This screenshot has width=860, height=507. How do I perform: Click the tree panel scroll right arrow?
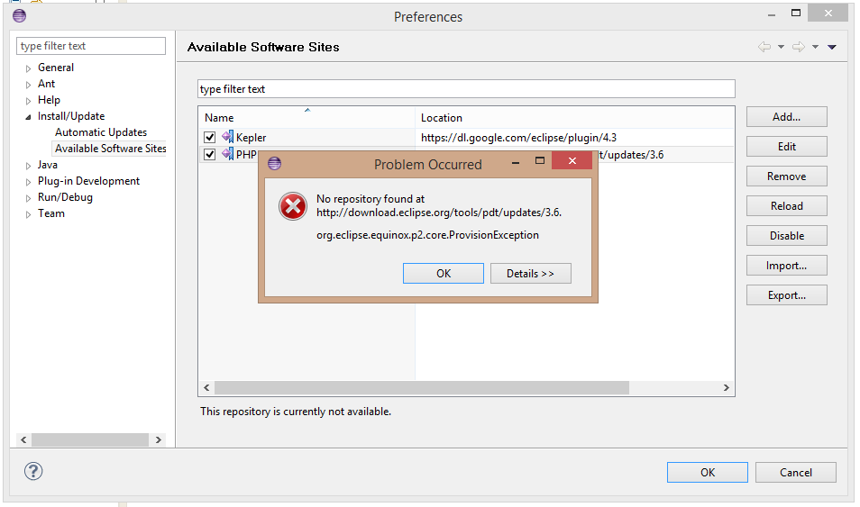(x=159, y=439)
